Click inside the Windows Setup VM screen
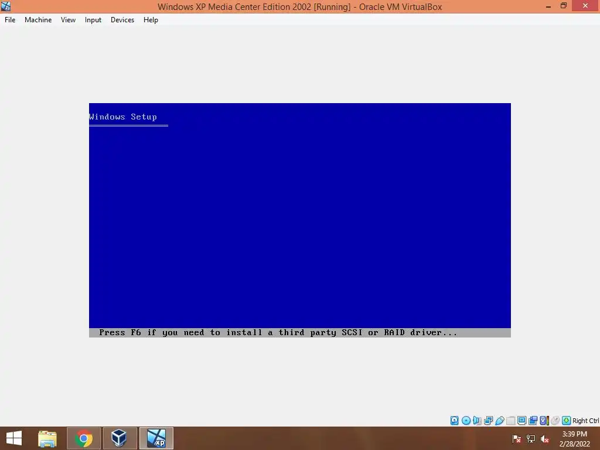 click(x=300, y=220)
